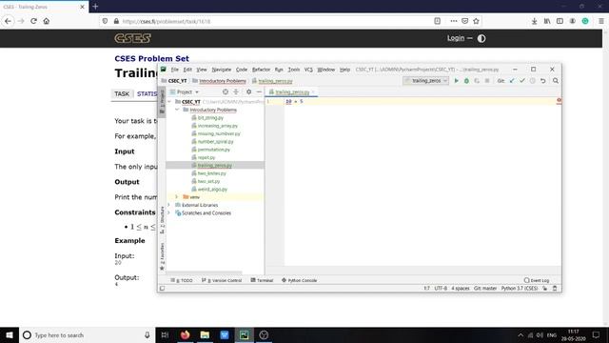Viewport: 609px width, 343px height.
Task: Open the Tools menu
Action: (x=294, y=70)
